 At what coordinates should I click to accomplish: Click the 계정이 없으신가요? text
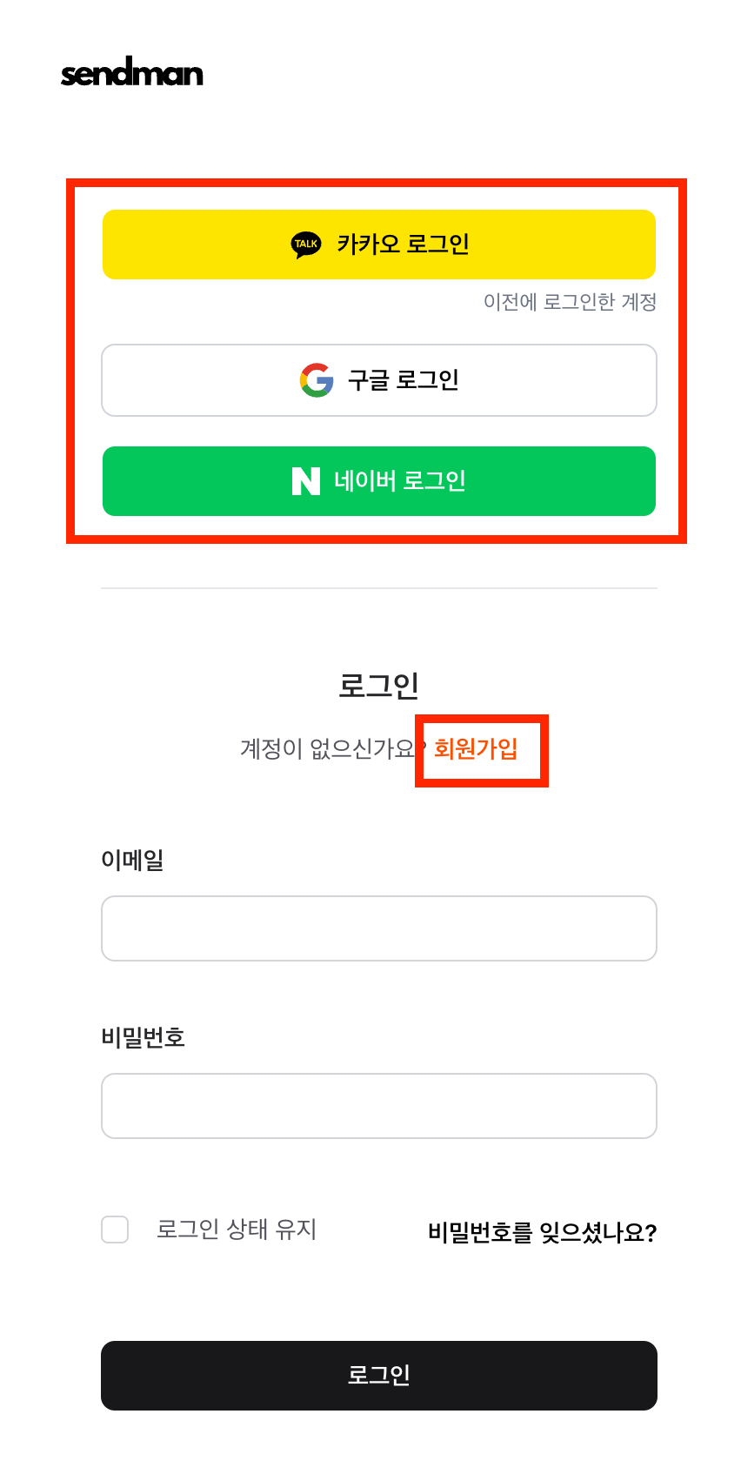328,748
